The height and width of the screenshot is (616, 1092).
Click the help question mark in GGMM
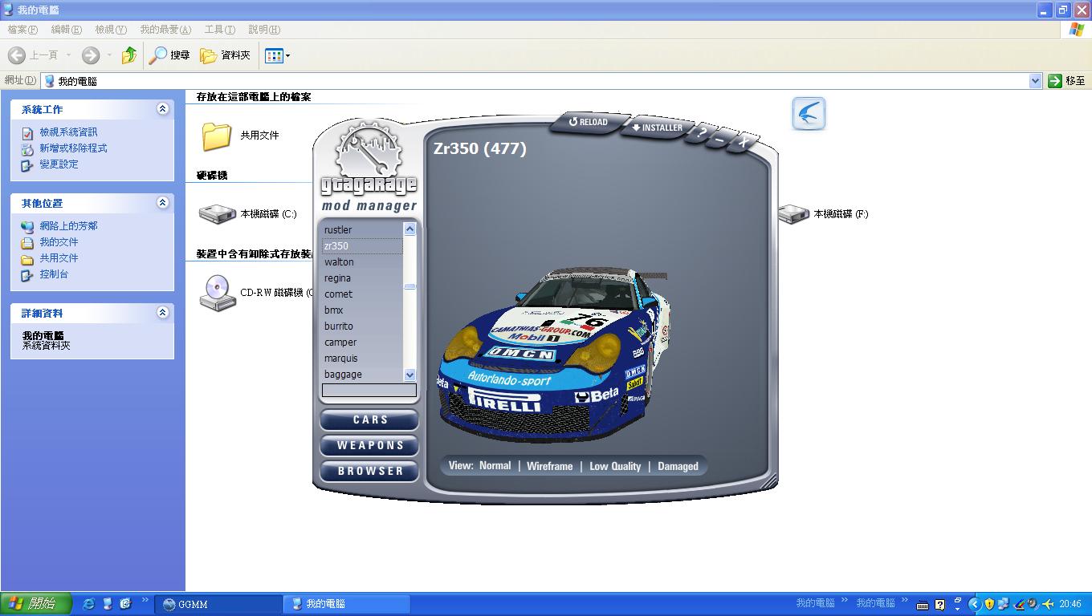[702, 134]
